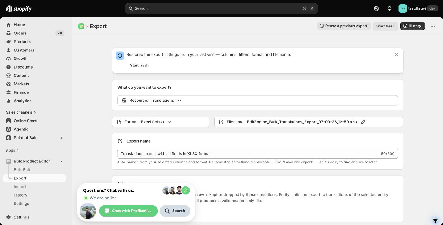Click the three-dots more actions icon
This screenshot has width=443, height=225.
[x=433, y=26]
